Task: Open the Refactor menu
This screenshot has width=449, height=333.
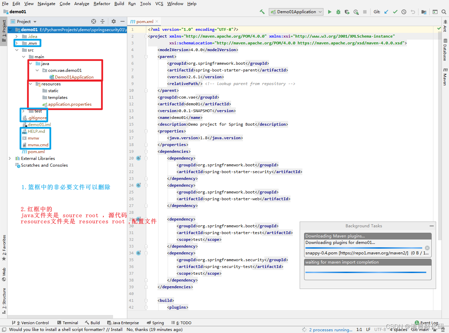Action: tap(102, 4)
